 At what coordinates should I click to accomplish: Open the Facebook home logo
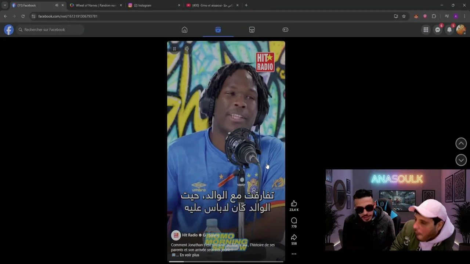9,30
